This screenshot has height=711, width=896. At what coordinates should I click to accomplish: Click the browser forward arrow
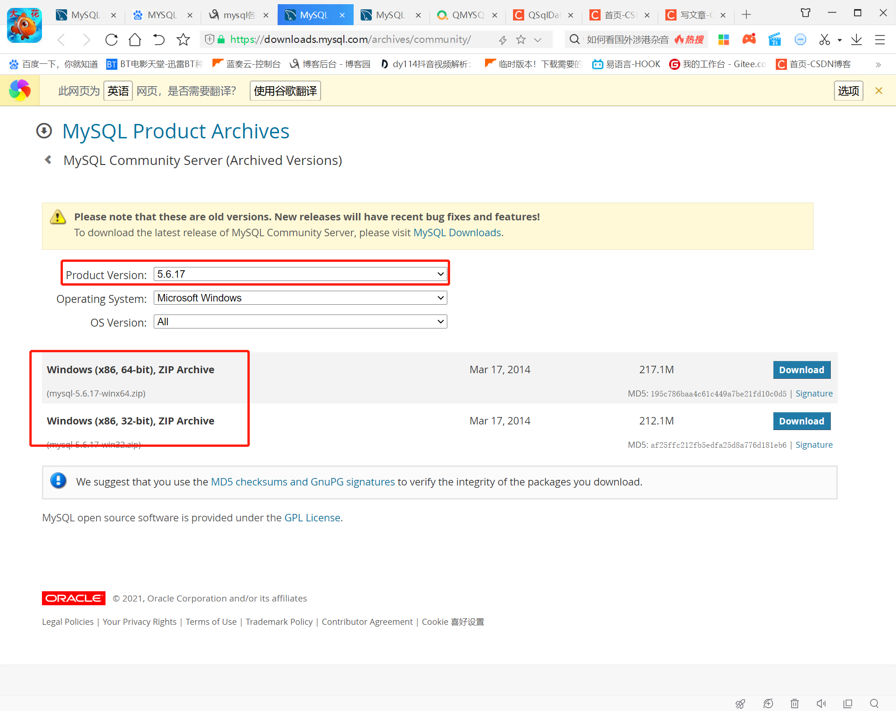pos(86,40)
